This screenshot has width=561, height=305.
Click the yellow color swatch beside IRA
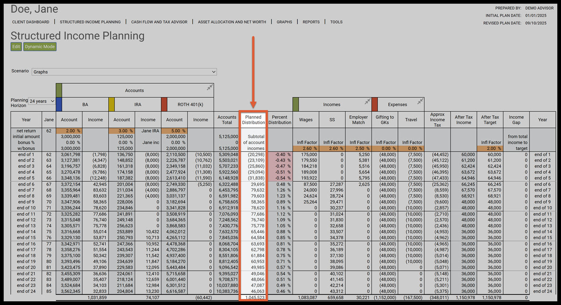click(111, 104)
